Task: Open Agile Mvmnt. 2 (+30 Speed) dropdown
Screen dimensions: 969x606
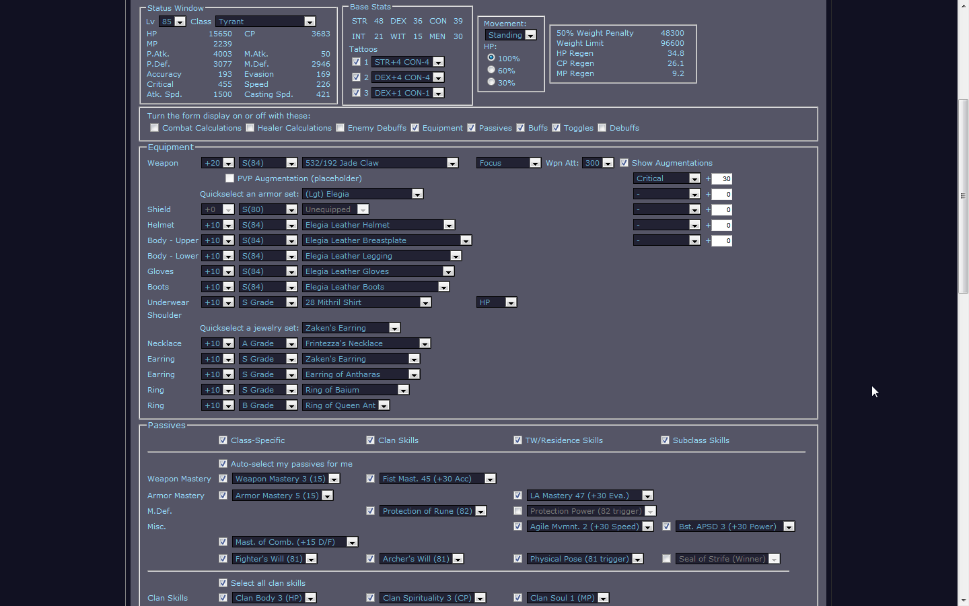Action: [x=590, y=527]
